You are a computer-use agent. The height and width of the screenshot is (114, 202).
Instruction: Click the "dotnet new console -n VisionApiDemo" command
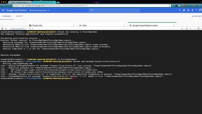77,32
